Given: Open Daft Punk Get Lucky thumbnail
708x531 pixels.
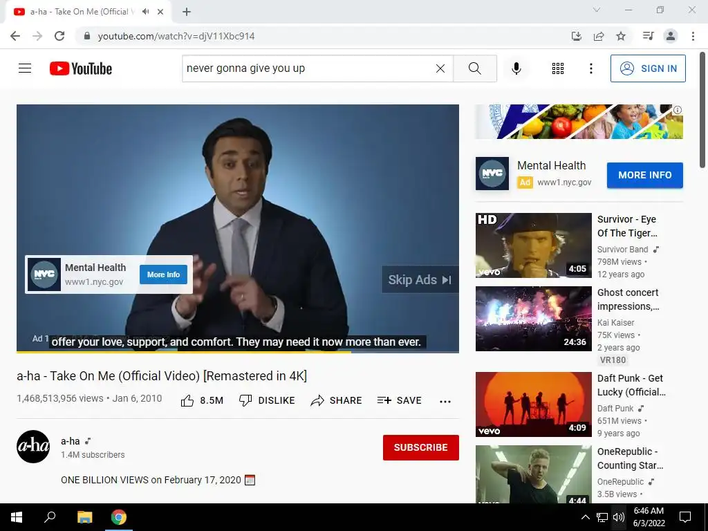Looking at the screenshot, I should [x=533, y=404].
